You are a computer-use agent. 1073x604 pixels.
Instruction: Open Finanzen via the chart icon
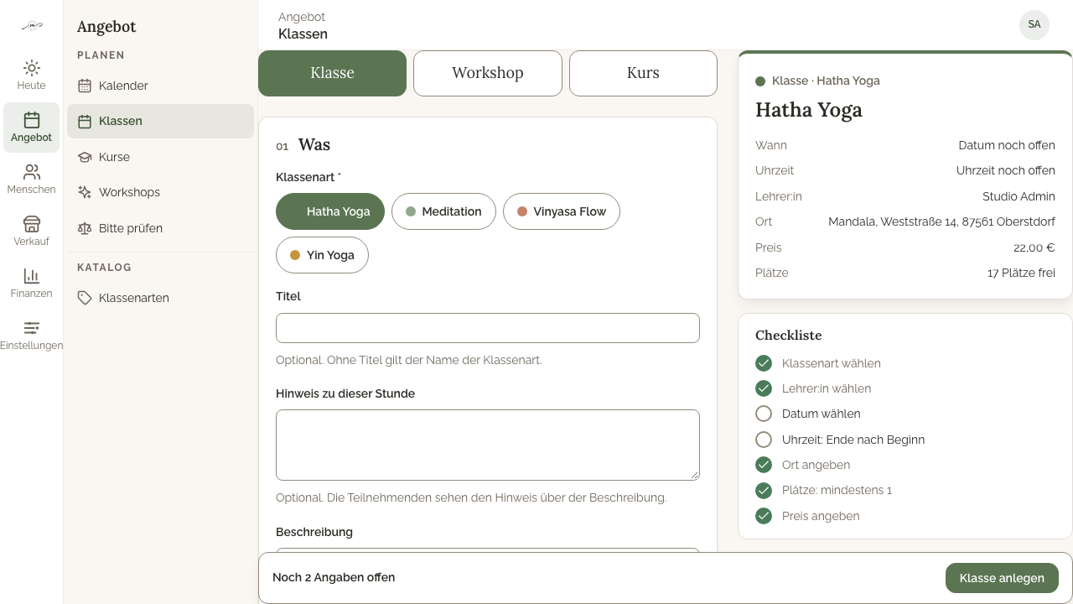[x=32, y=276]
